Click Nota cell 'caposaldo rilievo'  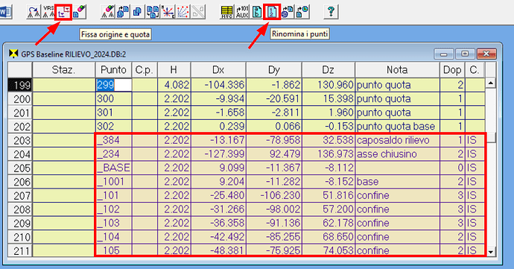[x=397, y=140]
